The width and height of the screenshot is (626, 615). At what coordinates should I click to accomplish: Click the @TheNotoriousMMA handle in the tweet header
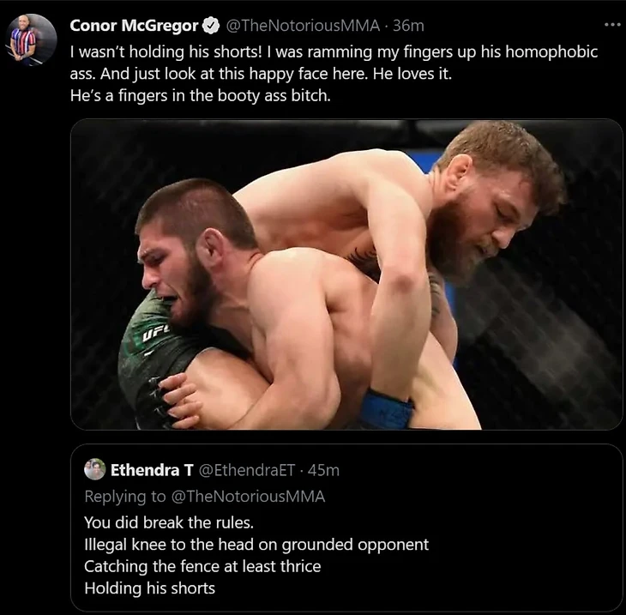(303, 26)
